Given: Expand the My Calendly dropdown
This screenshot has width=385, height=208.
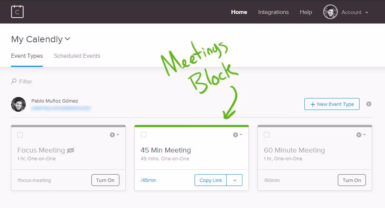Looking at the screenshot, I should coord(67,39).
